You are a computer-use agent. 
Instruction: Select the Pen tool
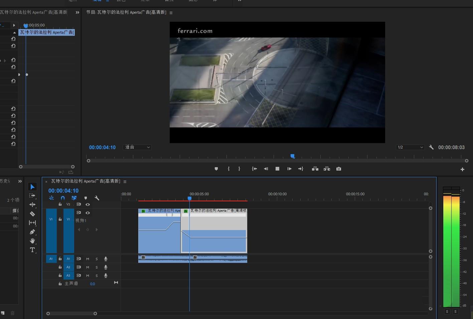(x=32, y=232)
